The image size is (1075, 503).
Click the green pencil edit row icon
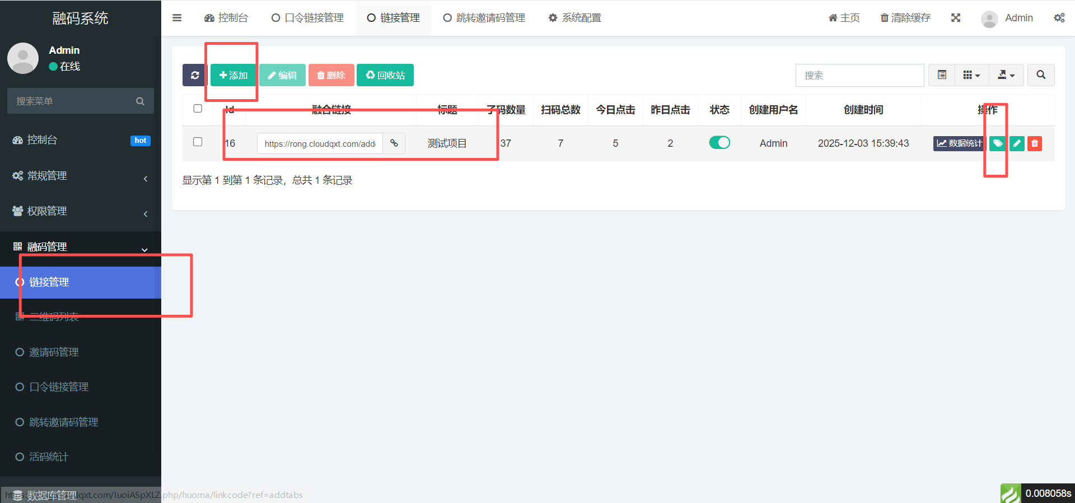point(1017,143)
